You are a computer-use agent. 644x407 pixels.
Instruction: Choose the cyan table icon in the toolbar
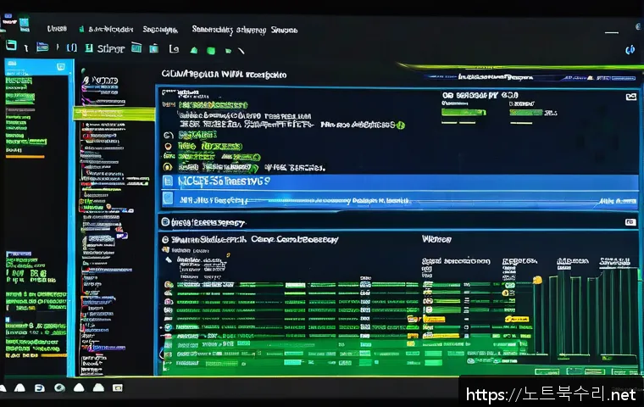click(136, 47)
